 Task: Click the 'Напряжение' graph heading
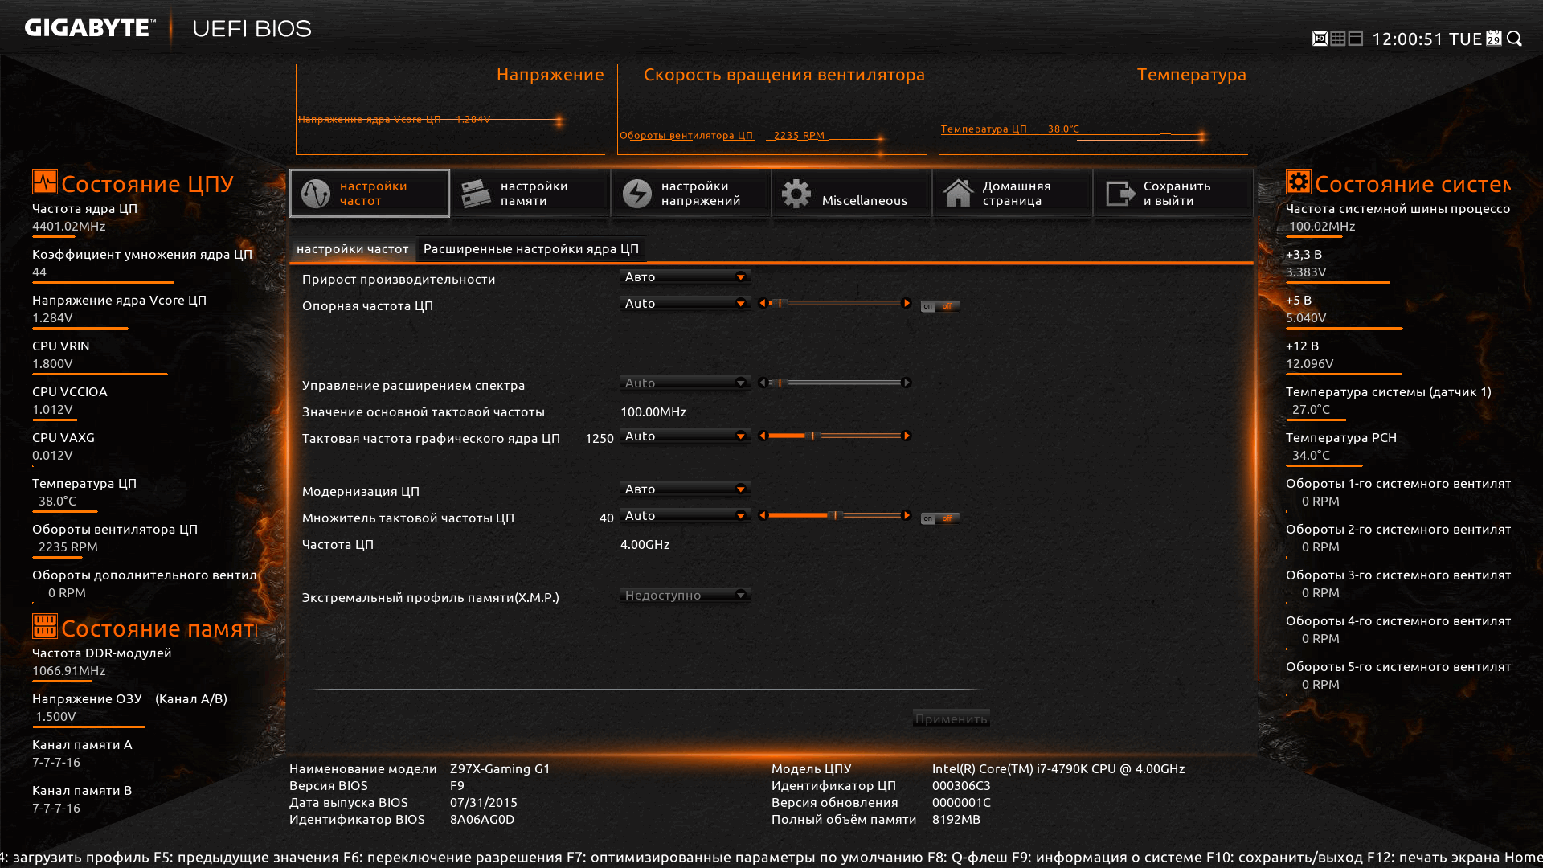coord(550,75)
